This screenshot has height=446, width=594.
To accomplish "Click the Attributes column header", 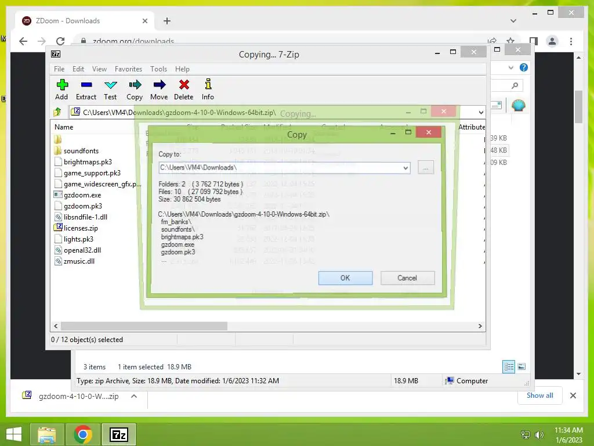I will point(471,127).
